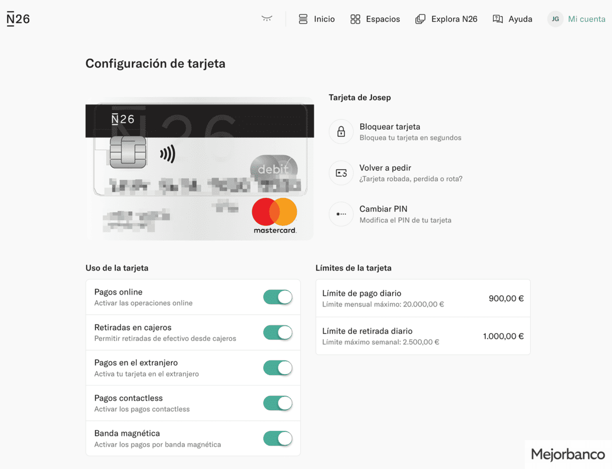Click the Inicio stacked-bars icon
This screenshot has width=612, height=469.
pos(303,19)
